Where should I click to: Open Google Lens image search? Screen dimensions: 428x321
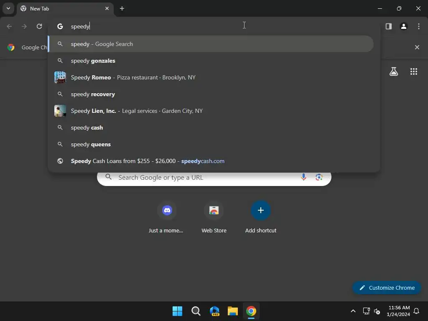pyautogui.click(x=319, y=177)
